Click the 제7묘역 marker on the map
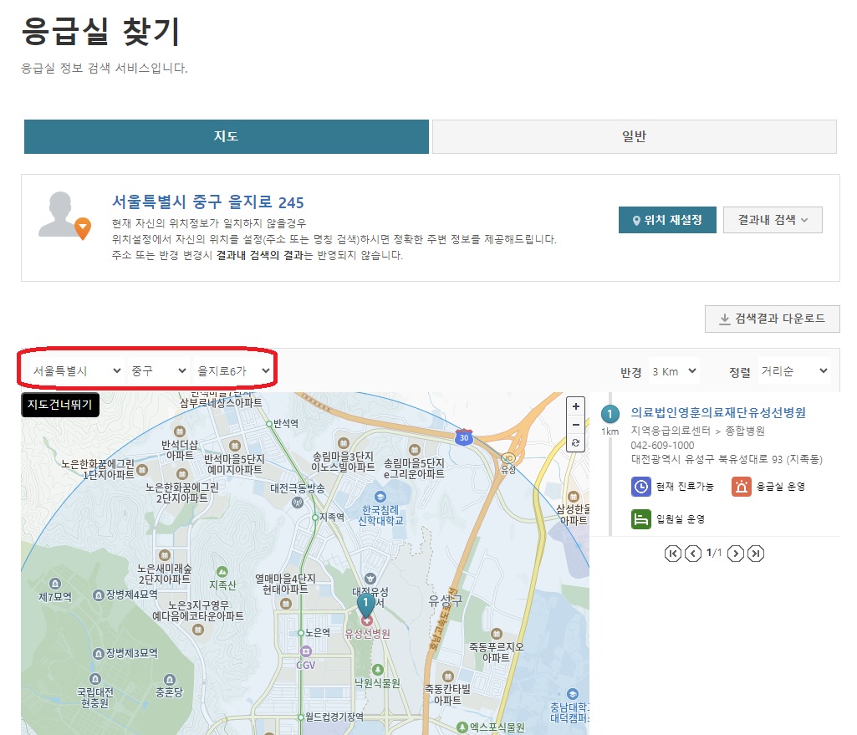The height and width of the screenshot is (735, 857). tap(54, 584)
